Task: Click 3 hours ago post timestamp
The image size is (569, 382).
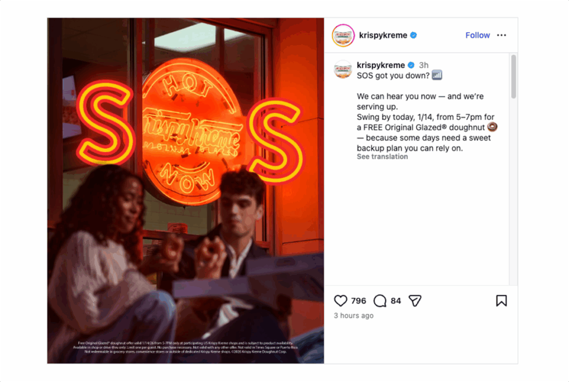Action: tap(353, 316)
